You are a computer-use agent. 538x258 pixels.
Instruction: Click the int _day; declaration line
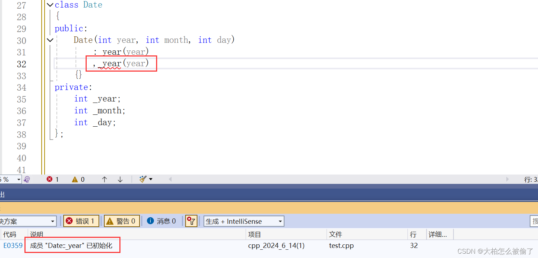coord(95,122)
